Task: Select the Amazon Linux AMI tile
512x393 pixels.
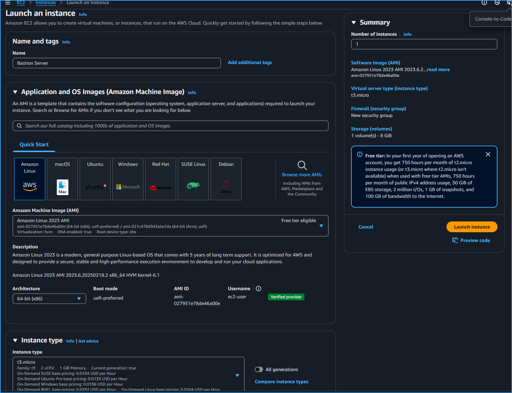Action: [29, 179]
